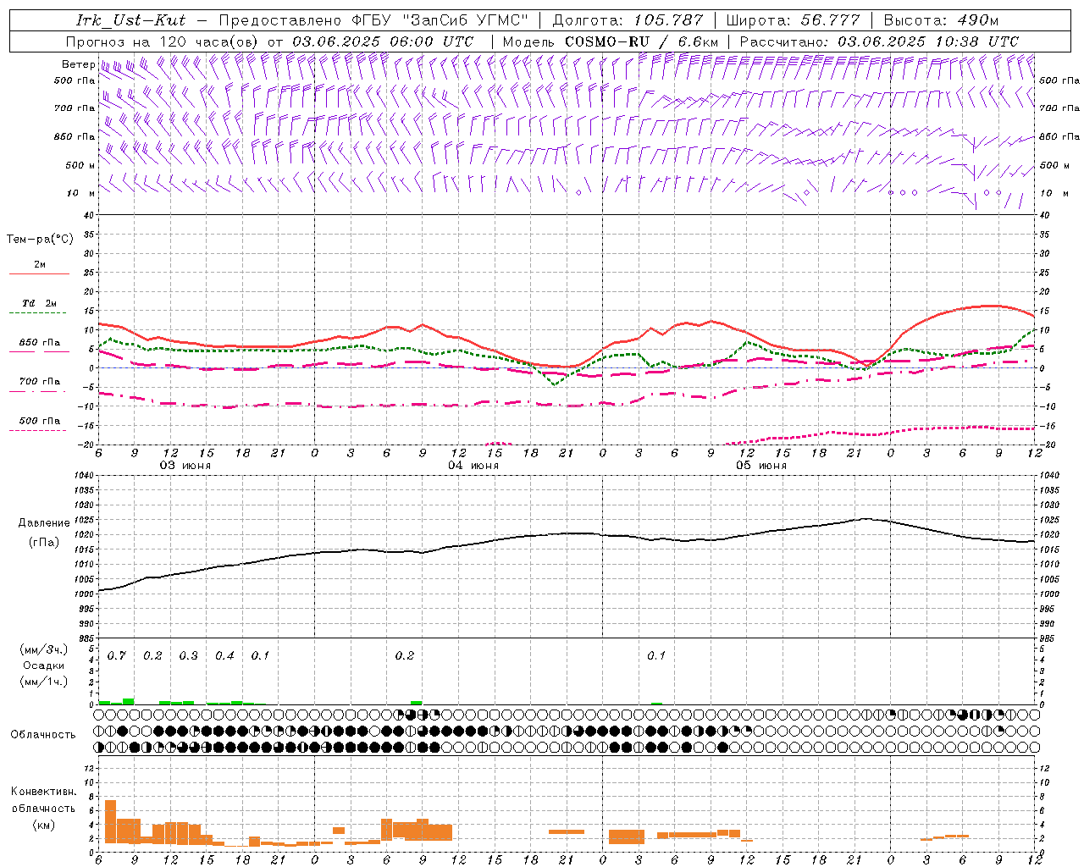Click 'Прогноз на 120 часа(ов)' forecast label

163,41
